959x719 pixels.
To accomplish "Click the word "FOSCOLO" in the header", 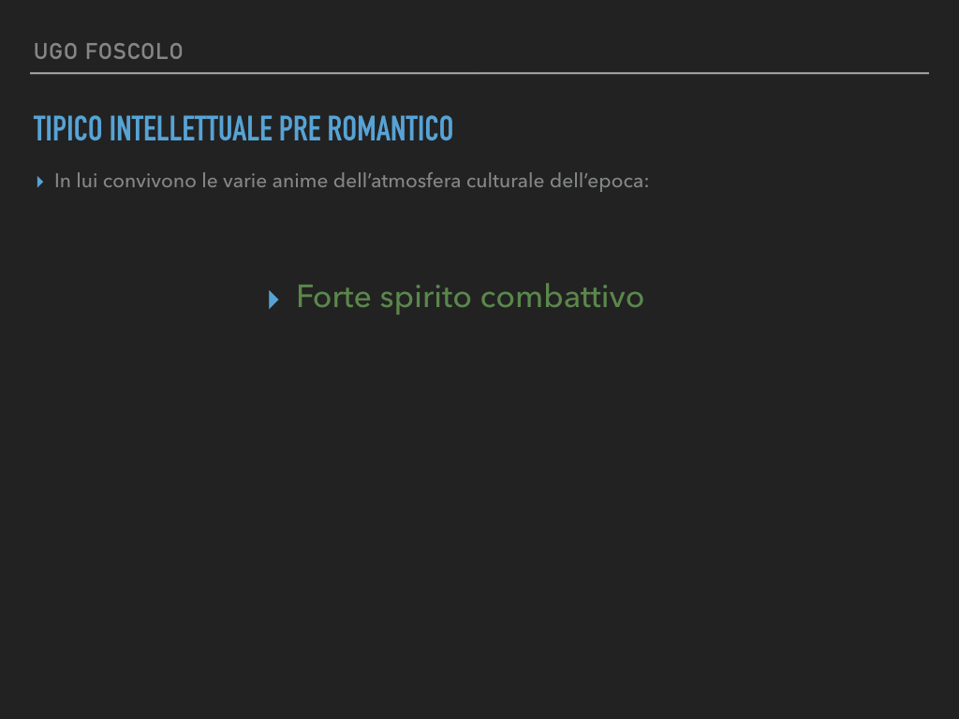I will pos(135,51).
